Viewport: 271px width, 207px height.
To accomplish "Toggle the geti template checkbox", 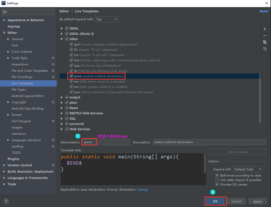I will click(71, 44).
